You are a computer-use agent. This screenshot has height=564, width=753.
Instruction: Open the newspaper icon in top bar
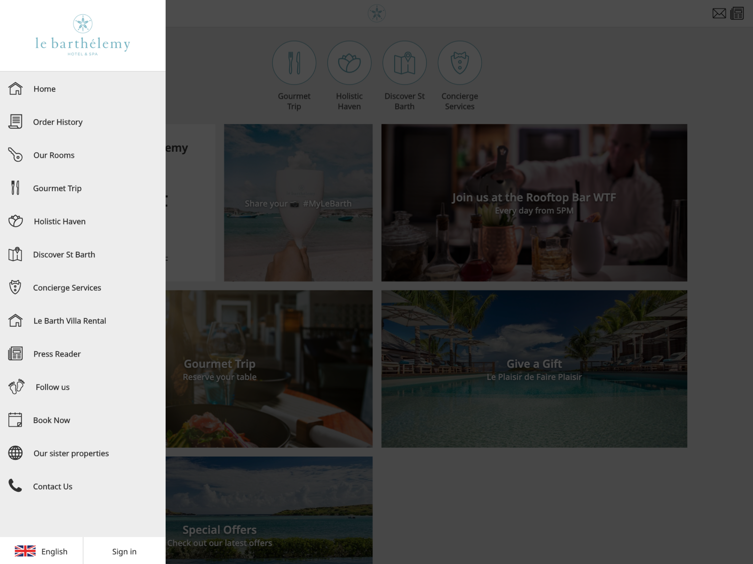[737, 13]
